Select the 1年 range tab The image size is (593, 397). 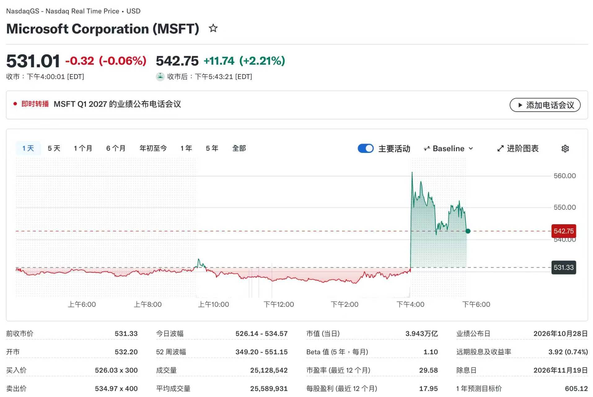[x=186, y=148]
